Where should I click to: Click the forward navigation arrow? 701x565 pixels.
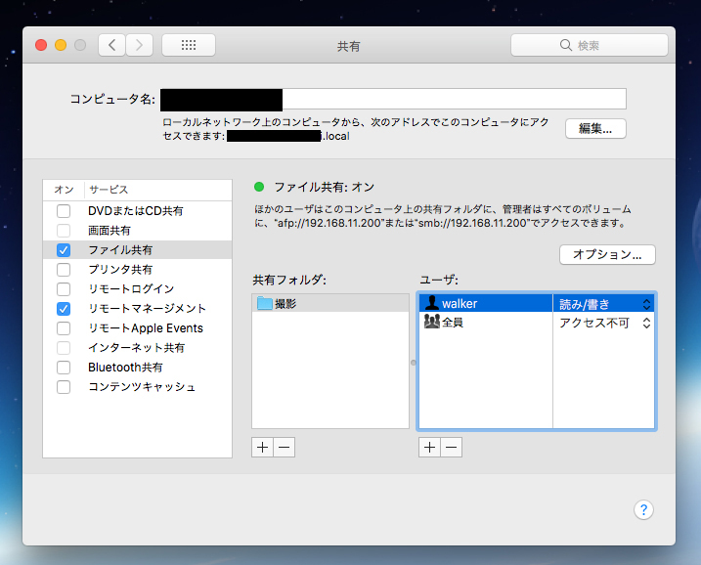click(x=139, y=45)
